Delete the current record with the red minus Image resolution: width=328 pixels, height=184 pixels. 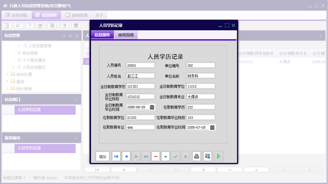point(155,156)
